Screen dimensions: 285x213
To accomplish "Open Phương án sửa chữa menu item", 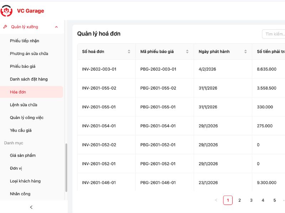I will [x=29, y=54].
